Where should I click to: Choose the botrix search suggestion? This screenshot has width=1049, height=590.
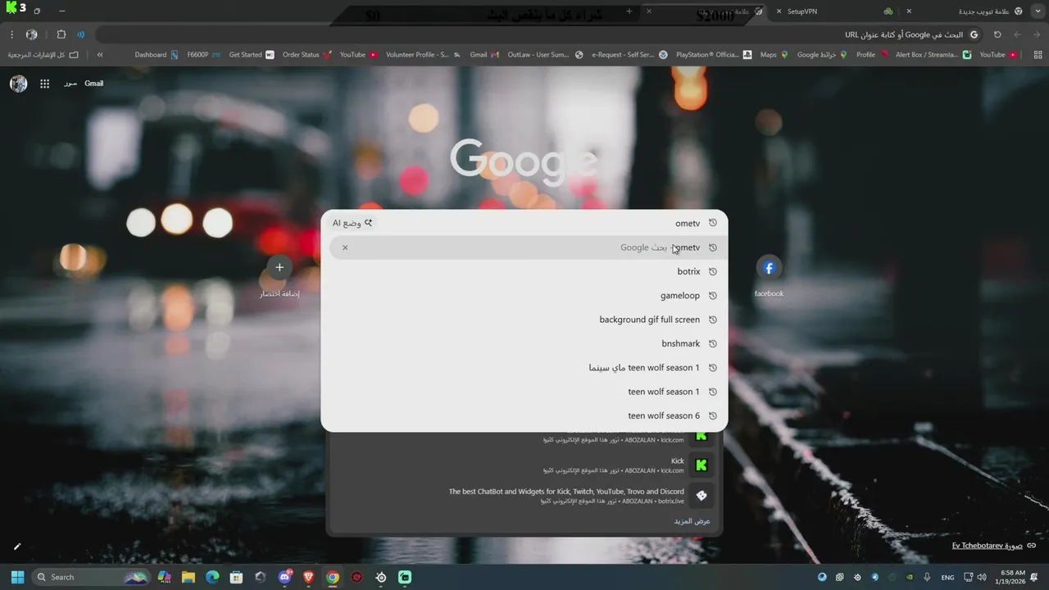524,271
